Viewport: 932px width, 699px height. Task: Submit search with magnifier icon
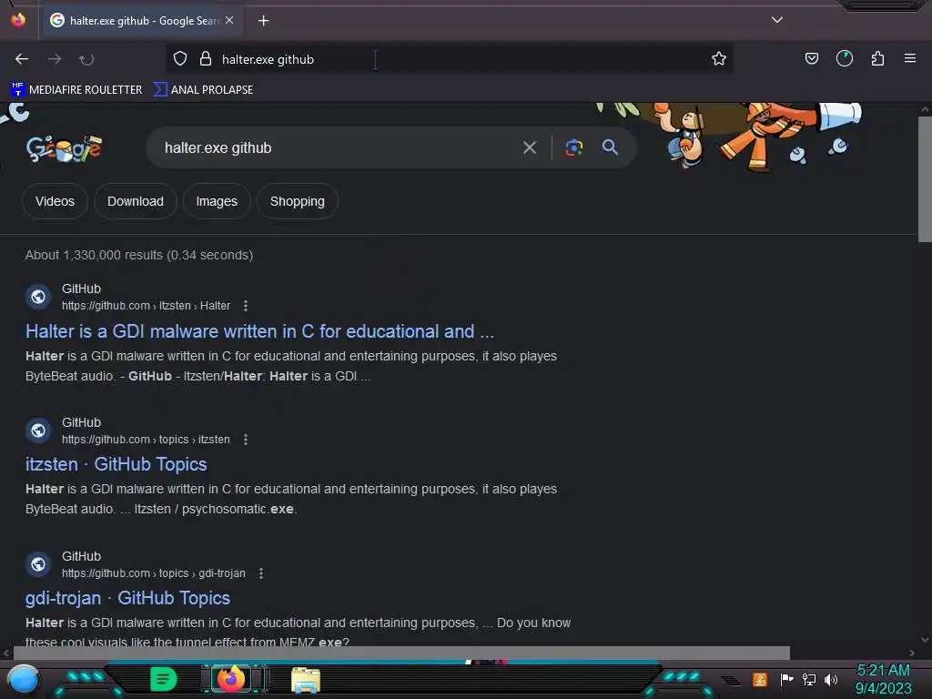pos(610,147)
